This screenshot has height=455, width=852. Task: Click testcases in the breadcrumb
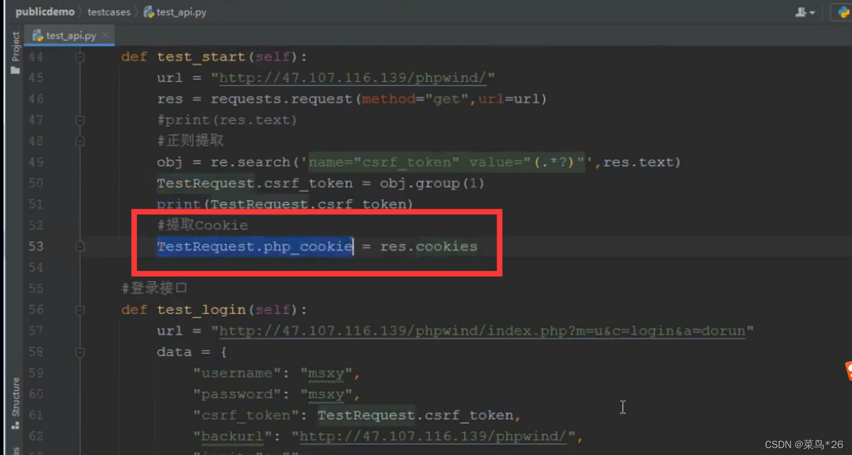(x=109, y=12)
